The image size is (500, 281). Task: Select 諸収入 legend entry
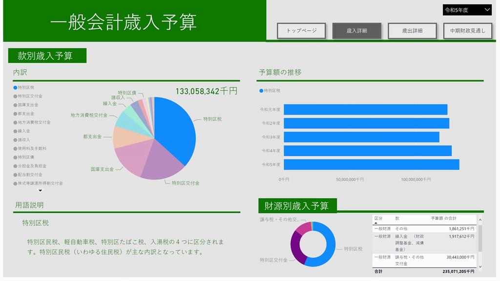(21, 140)
